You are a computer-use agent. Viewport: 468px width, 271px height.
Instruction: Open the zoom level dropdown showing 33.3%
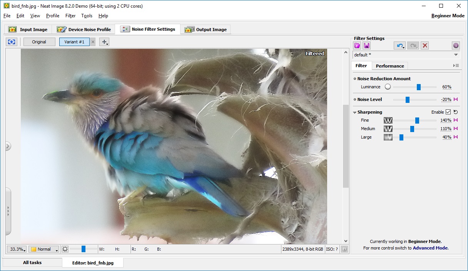(x=16, y=249)
